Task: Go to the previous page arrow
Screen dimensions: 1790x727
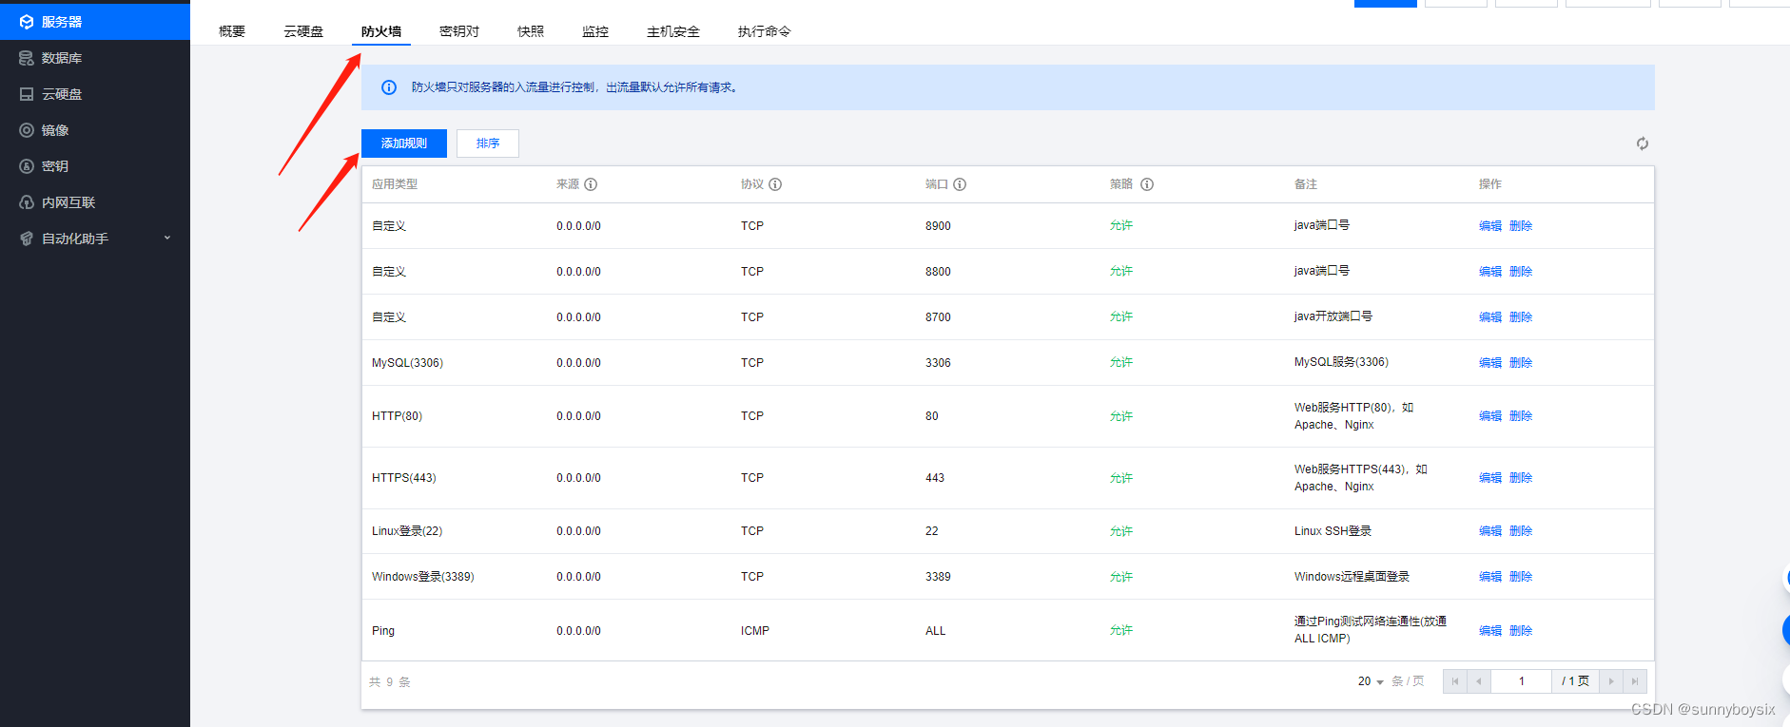Action: tap(1479, 681)
